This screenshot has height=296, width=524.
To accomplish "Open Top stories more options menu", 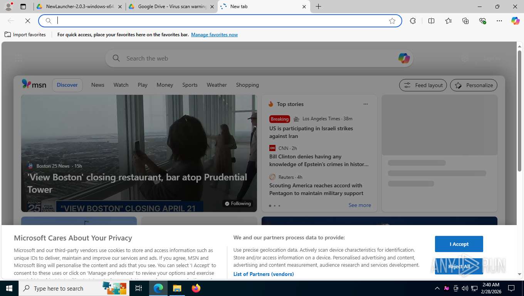I will [366, 104].
